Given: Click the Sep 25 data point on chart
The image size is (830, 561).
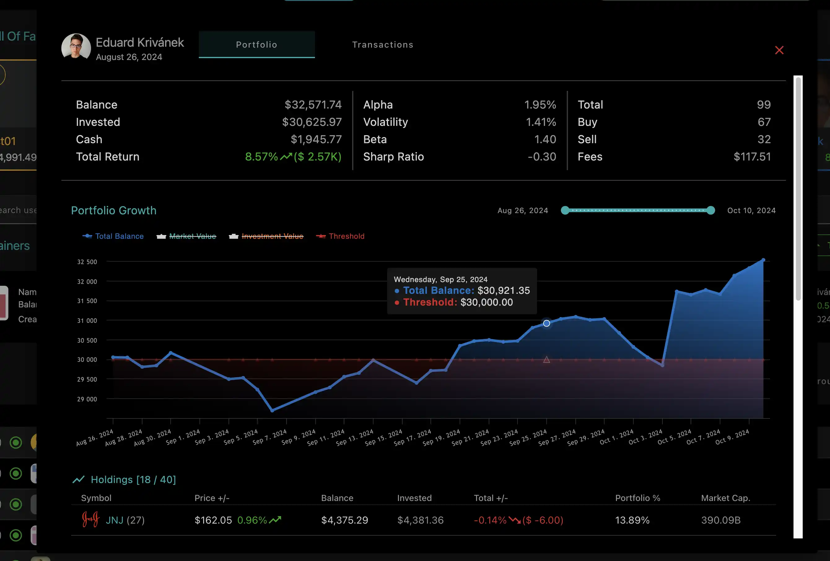Looking at the screenshot, I should click(546, 323).
